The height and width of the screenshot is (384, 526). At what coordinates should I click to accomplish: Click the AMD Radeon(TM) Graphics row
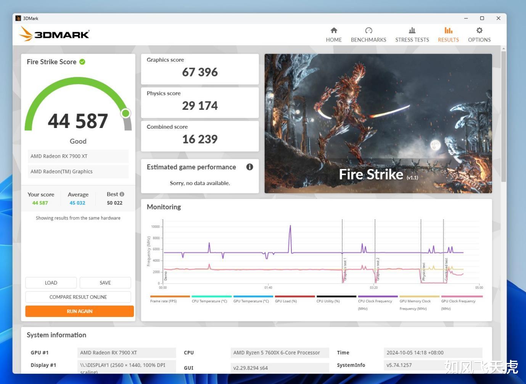(x=78, y=171)
